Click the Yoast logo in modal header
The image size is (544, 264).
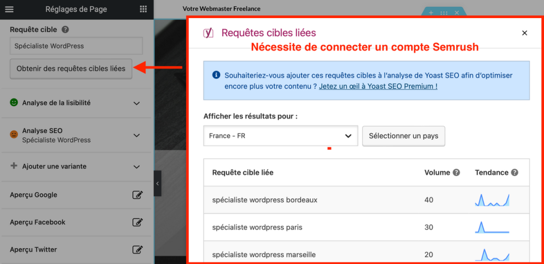(208, 33)
